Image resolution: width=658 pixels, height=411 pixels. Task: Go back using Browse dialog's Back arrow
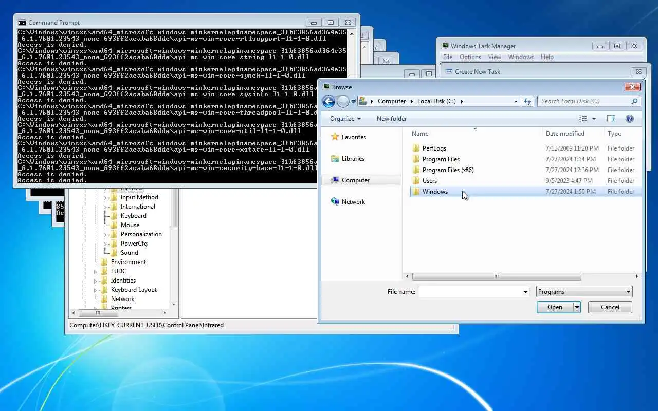click(x=329, y=101)
